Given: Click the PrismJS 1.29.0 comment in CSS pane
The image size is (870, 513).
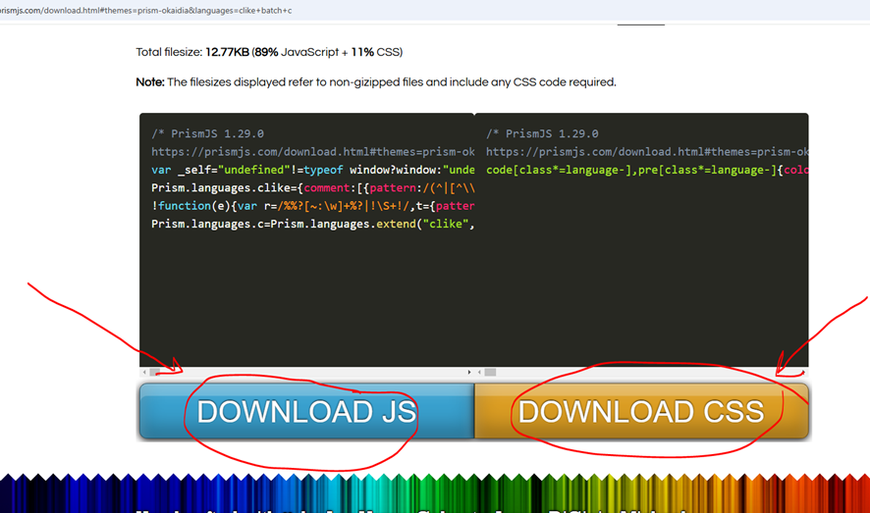Looking at the screenshot, I should [x=542, y=133].
